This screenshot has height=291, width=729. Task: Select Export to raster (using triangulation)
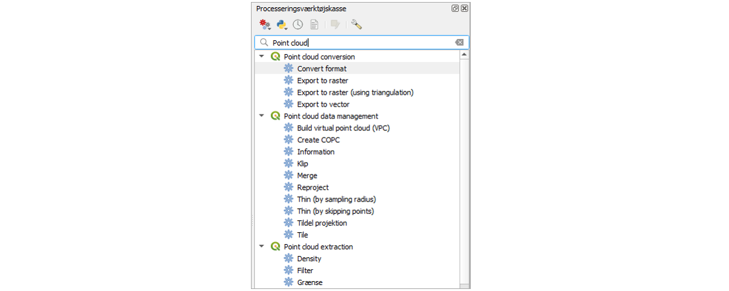click(x=355, y=93)
